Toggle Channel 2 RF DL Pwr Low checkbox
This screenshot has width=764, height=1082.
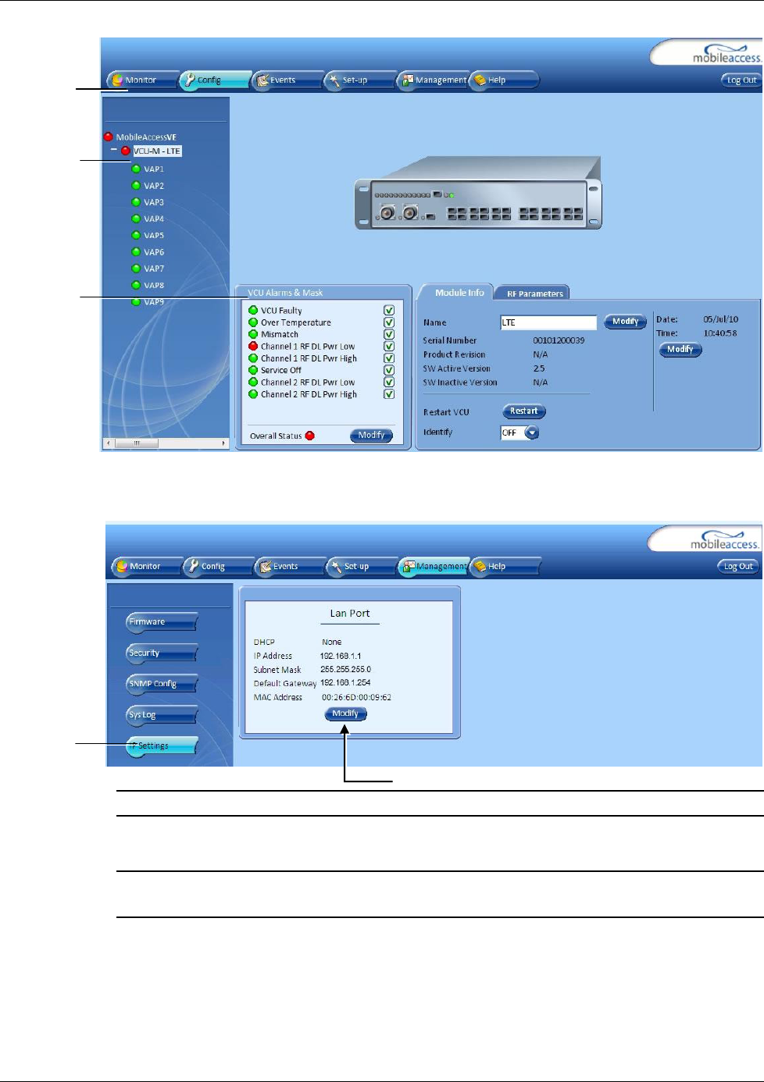click(x=389, y=383)
